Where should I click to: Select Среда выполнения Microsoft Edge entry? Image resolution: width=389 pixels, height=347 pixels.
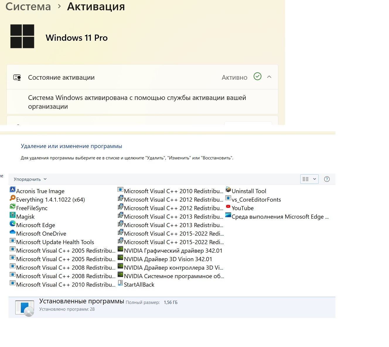tap(280, 217)
